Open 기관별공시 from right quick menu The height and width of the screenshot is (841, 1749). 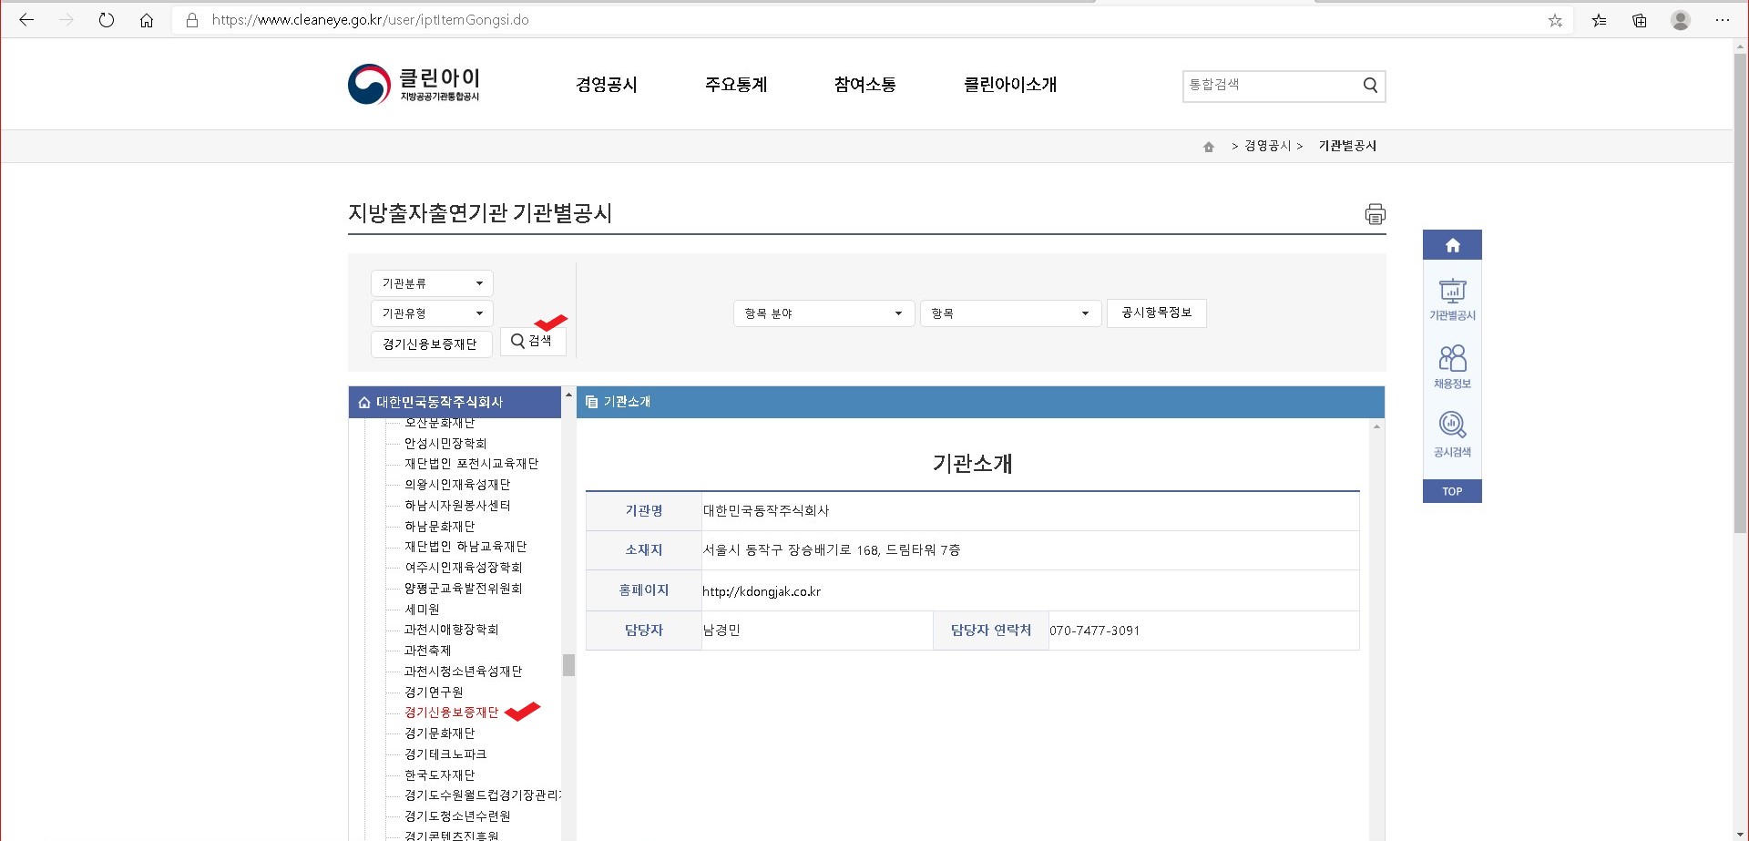(x=1452, y=300)
